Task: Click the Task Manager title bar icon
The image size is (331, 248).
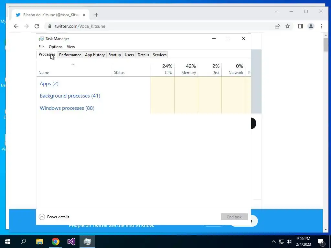Action: click(41, 39)
